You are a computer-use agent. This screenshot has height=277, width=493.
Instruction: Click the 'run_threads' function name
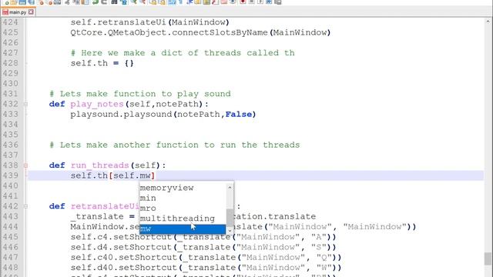(99, 165)
